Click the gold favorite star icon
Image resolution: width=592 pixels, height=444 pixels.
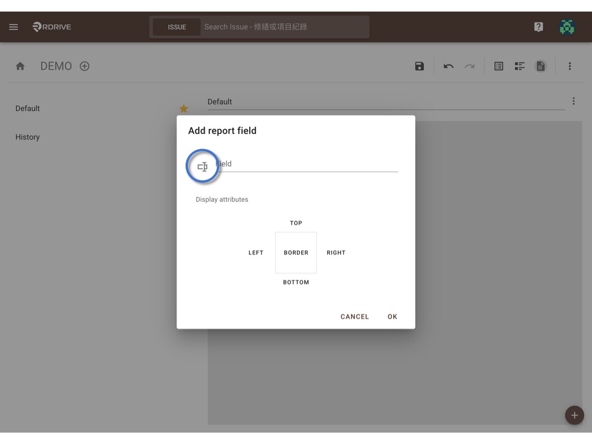pyautogui.click(x=183, y=109)
